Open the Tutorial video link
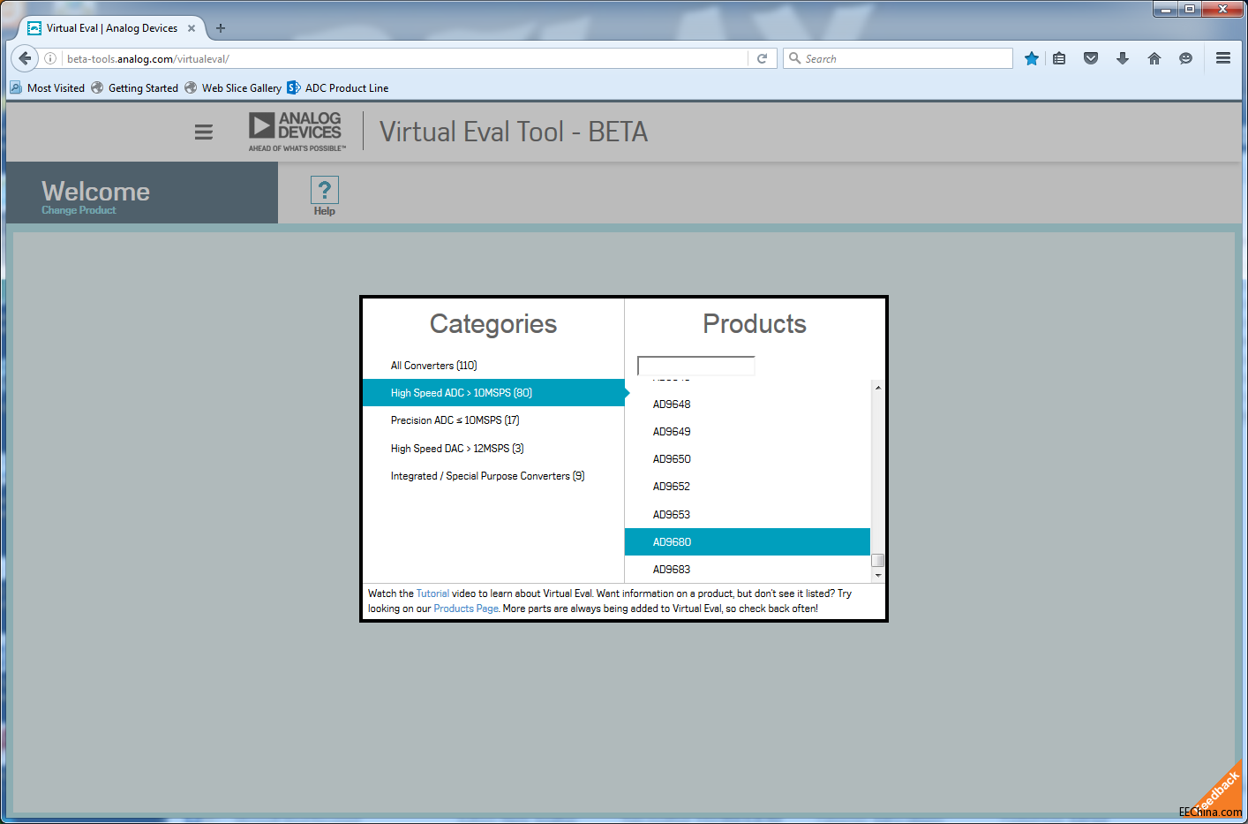This screenshot has height=824, width=1248. click(432, 593)
